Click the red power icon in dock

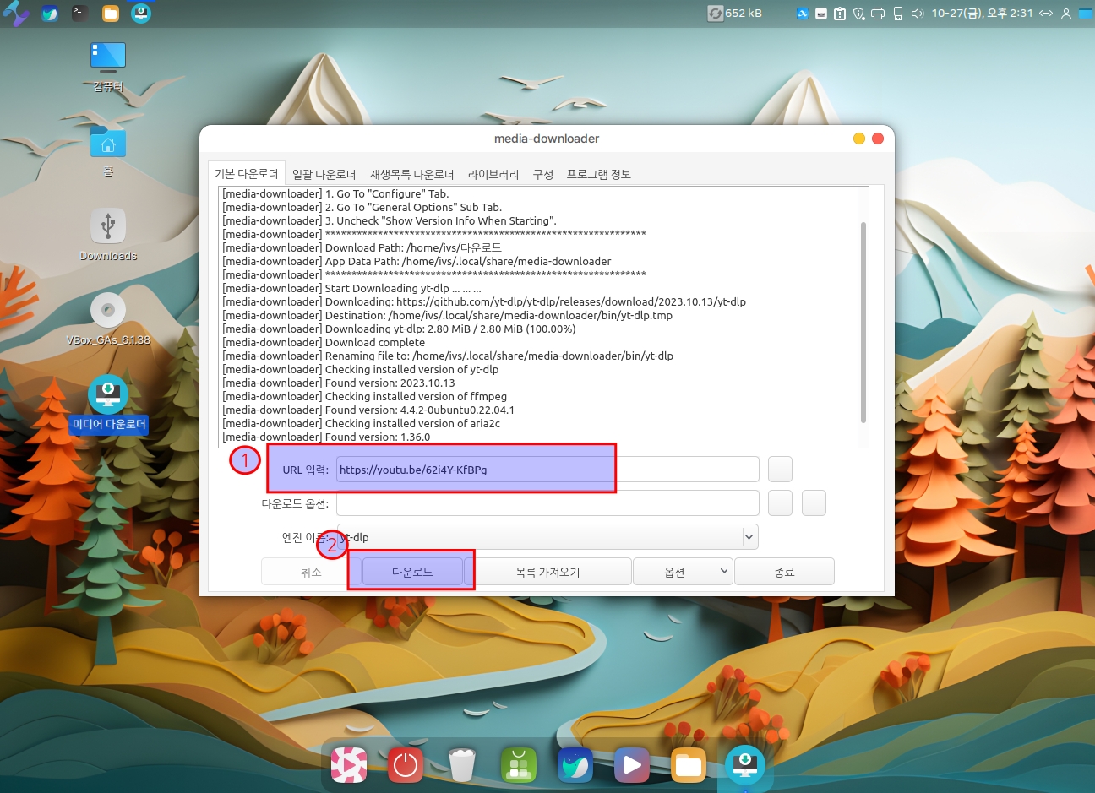click(406, 765)
